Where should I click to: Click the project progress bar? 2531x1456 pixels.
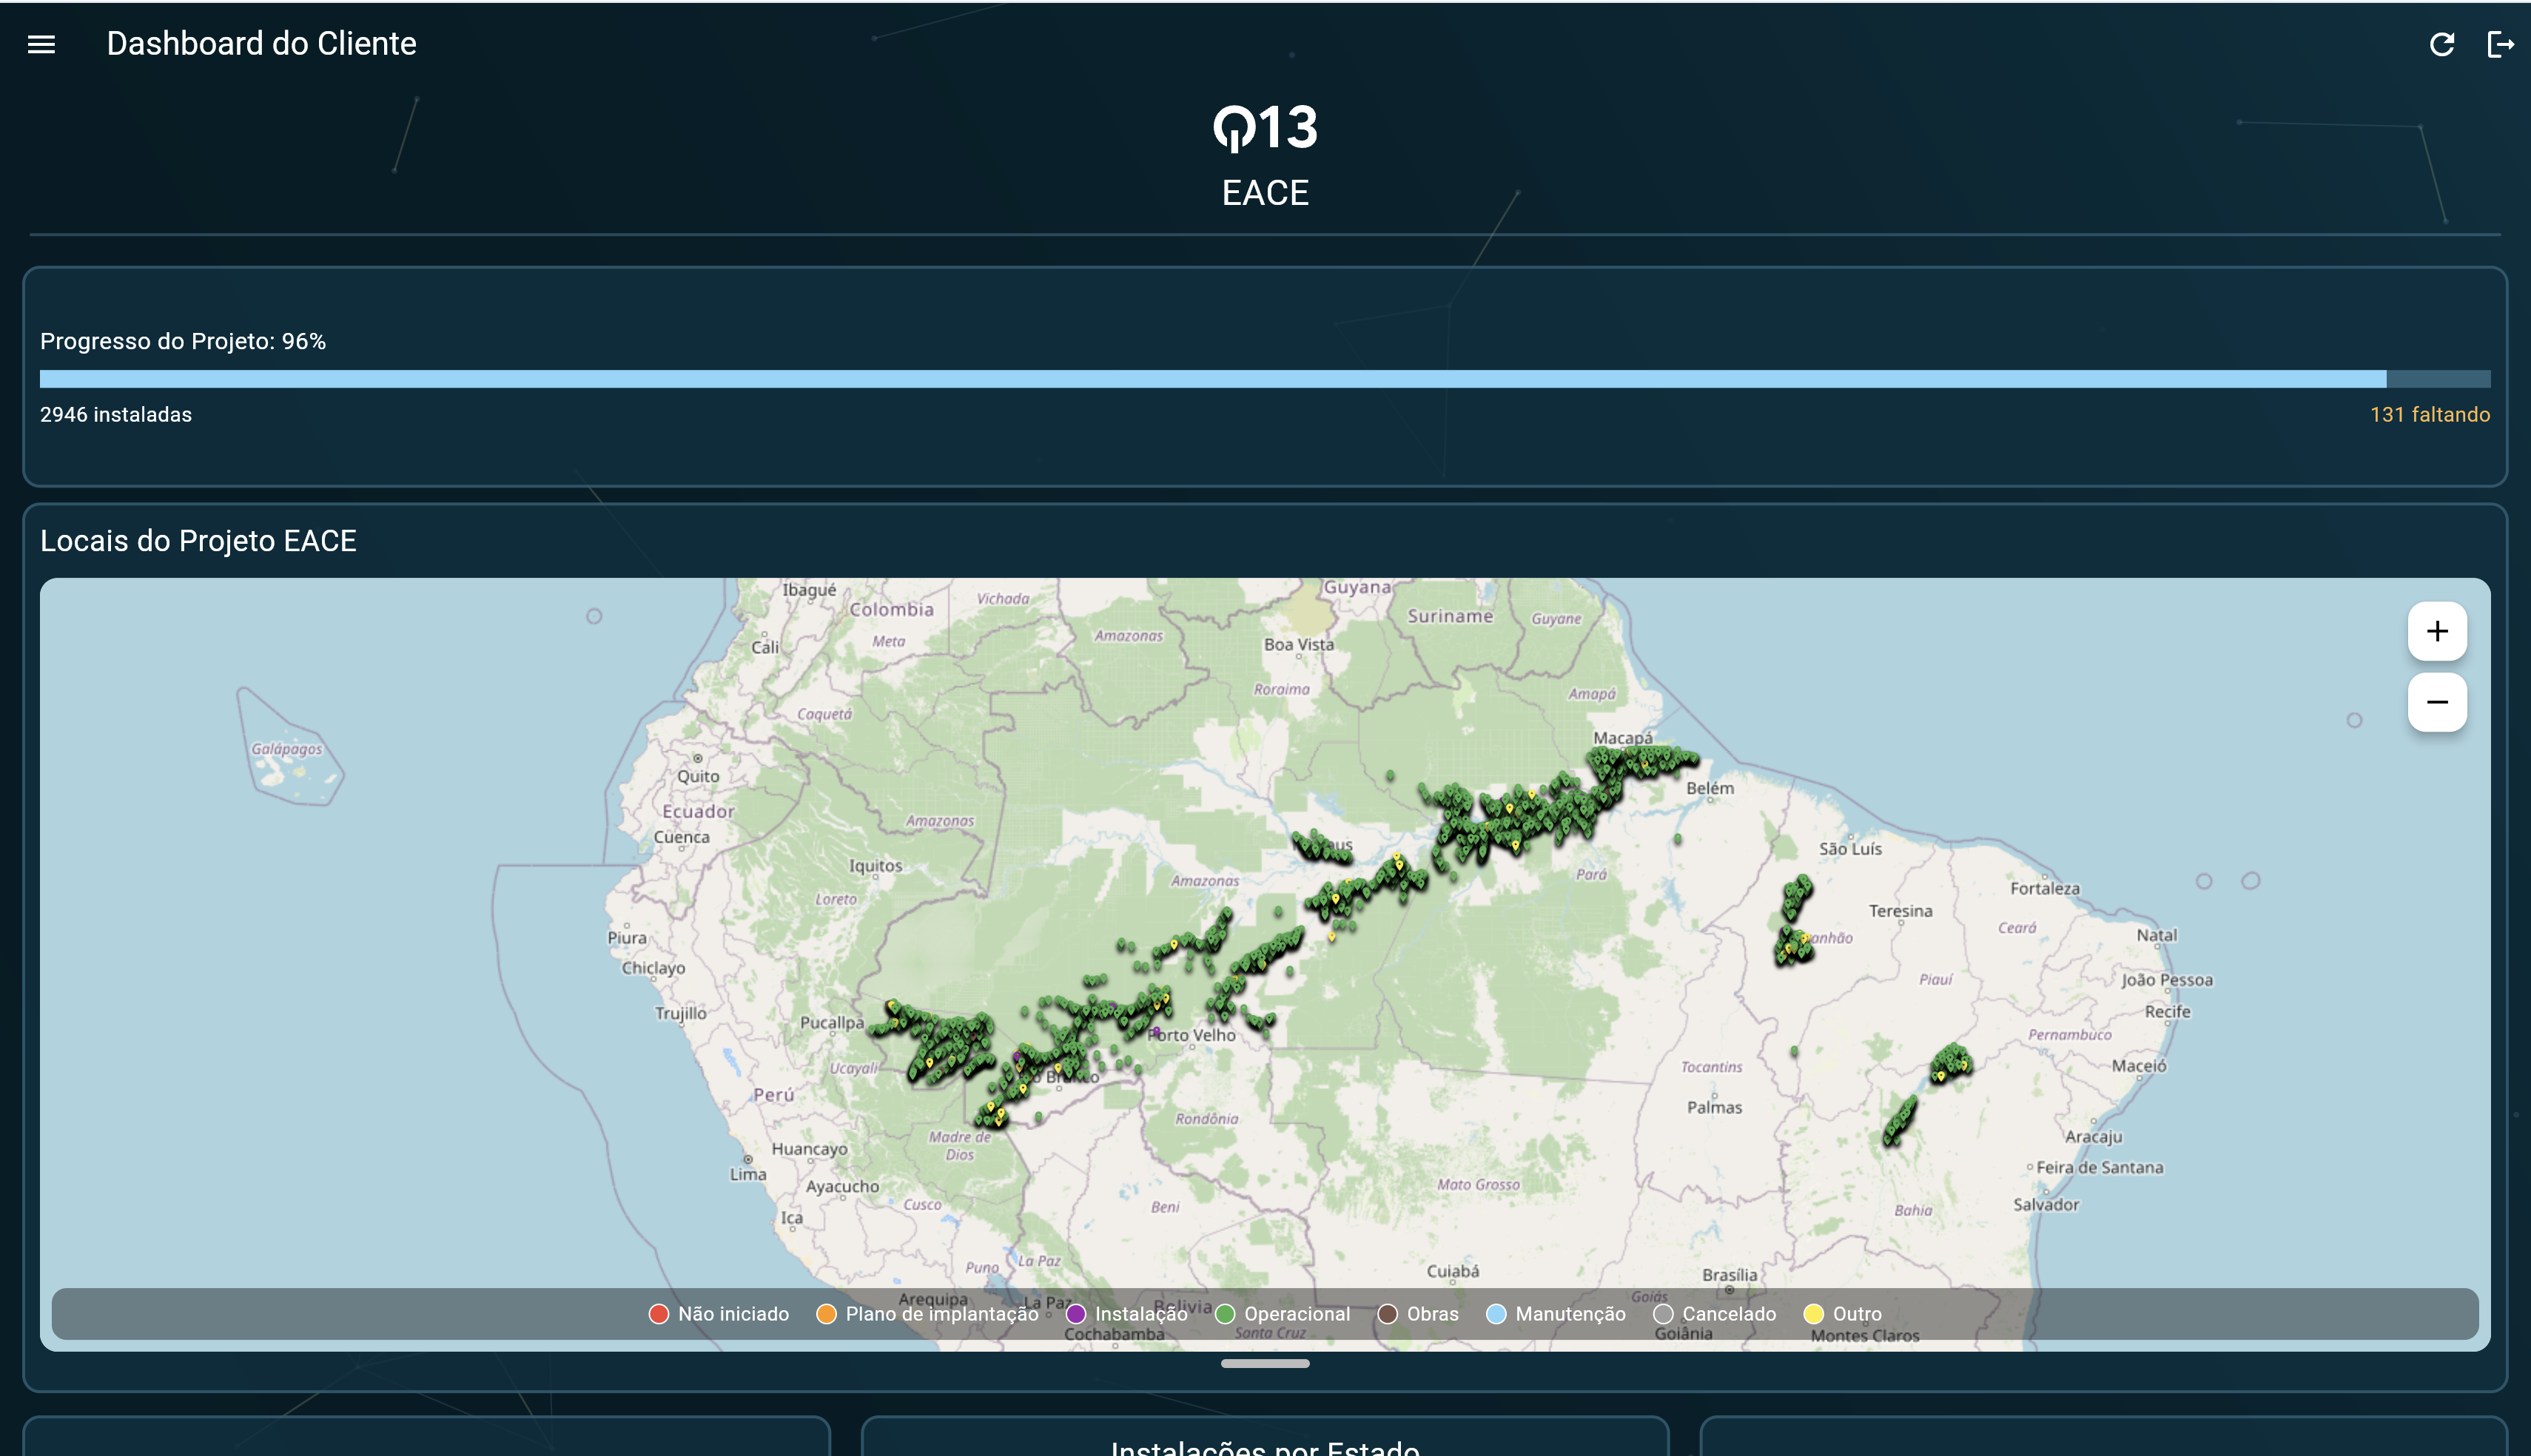pos(1265,379)
